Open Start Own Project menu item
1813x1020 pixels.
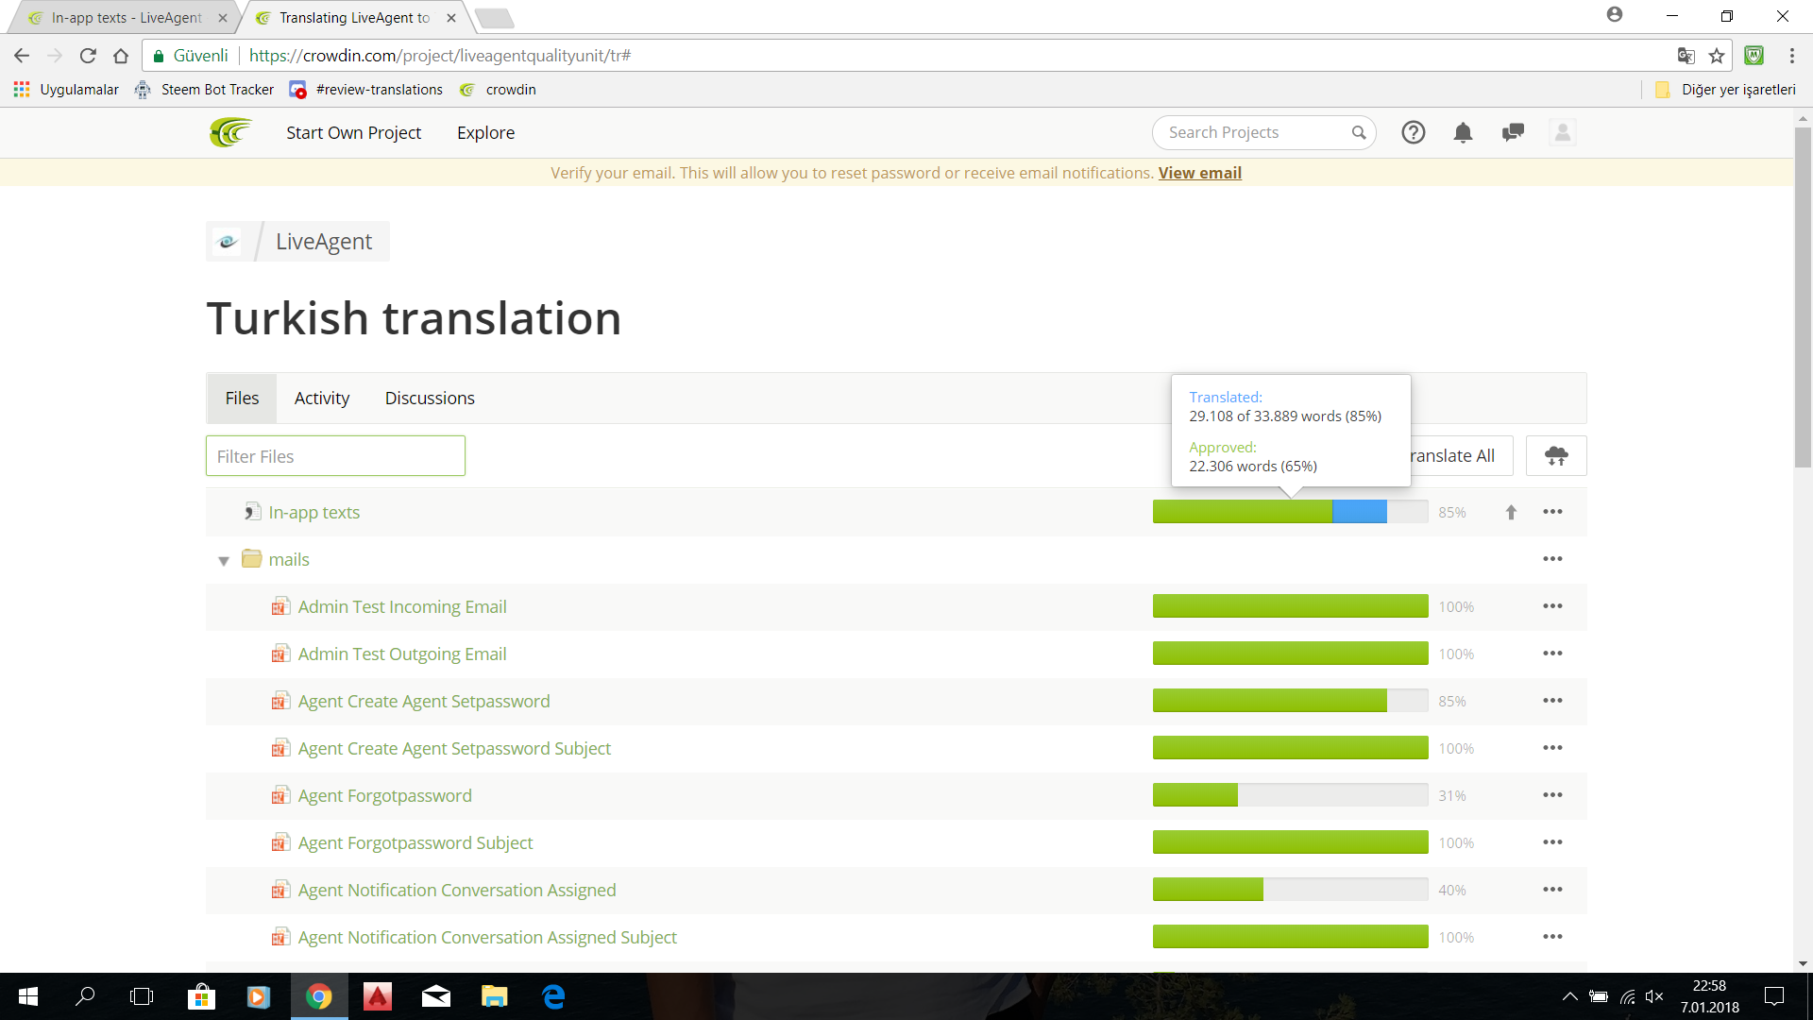tap(354, 133)
